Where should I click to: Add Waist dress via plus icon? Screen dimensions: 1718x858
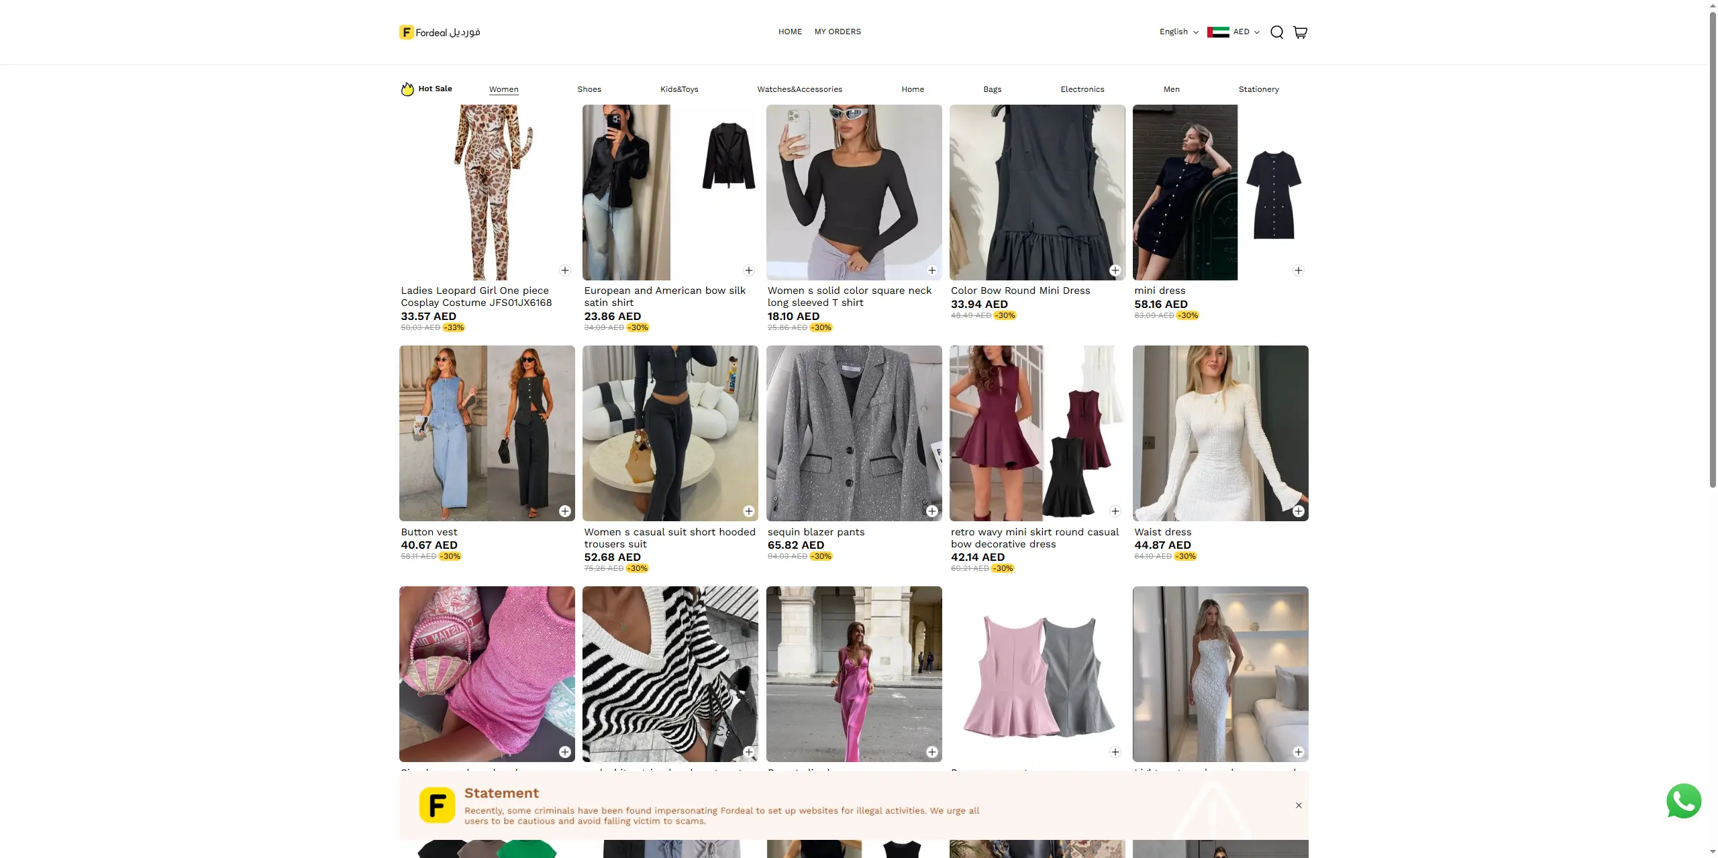[x=1299, y=511]
